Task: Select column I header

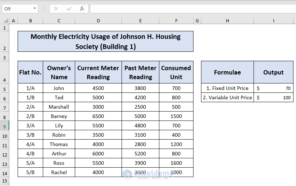Action: (x=274, y=21)
